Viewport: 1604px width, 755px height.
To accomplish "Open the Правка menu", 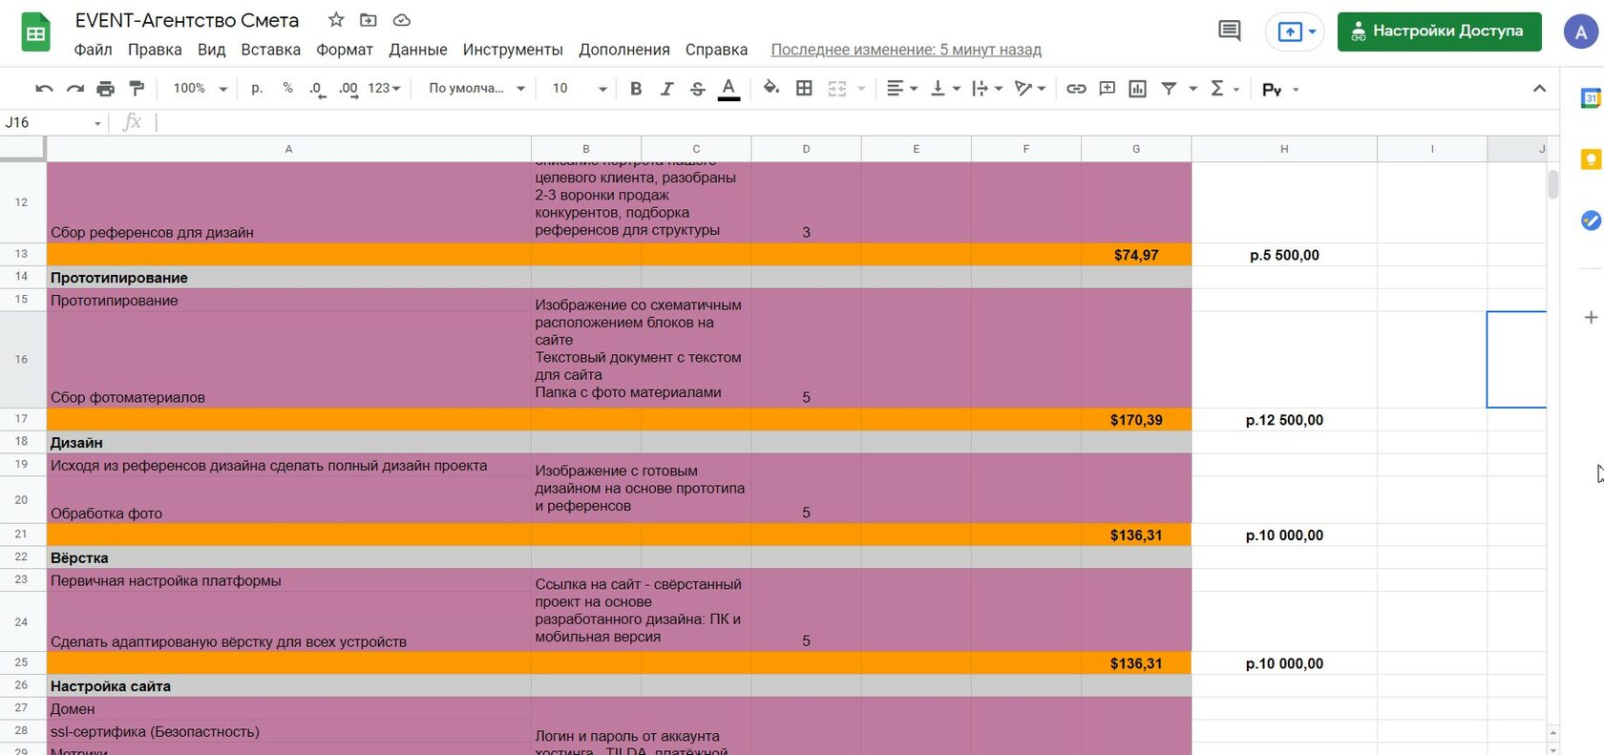I will [x=155, y=50].
